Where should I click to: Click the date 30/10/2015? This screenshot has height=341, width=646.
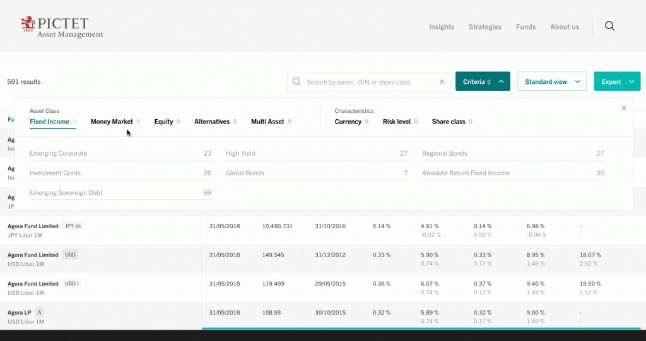click(x=330, y=313)
